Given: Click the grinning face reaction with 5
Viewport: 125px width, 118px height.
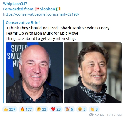Looking at the screenshot, I should (x=82, y=109).
